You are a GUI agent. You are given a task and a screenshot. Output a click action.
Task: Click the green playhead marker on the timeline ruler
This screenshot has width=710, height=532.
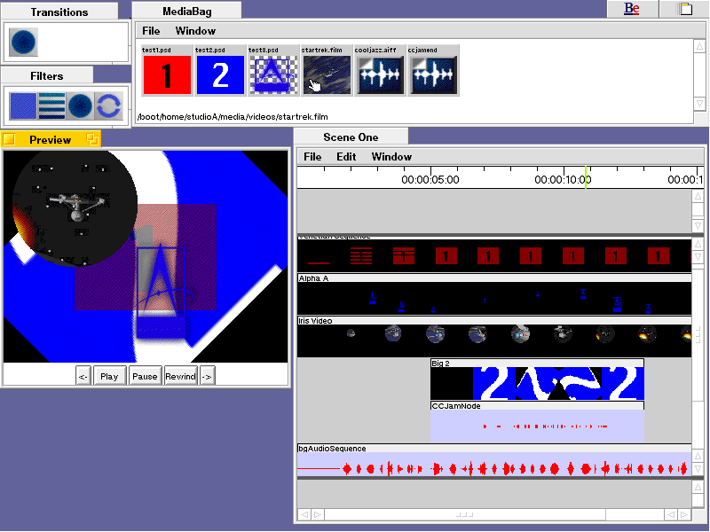(x=586, y=177)
